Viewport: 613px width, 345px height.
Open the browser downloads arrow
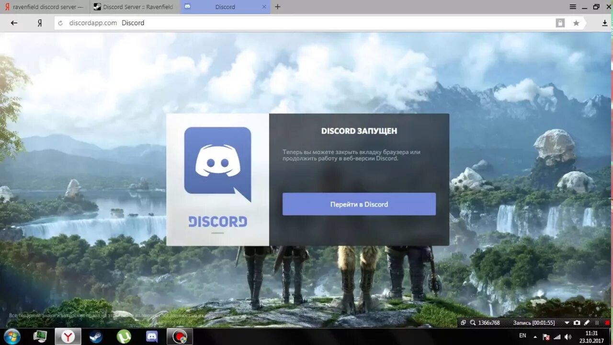pyautogui.click(x=605, y=23)
